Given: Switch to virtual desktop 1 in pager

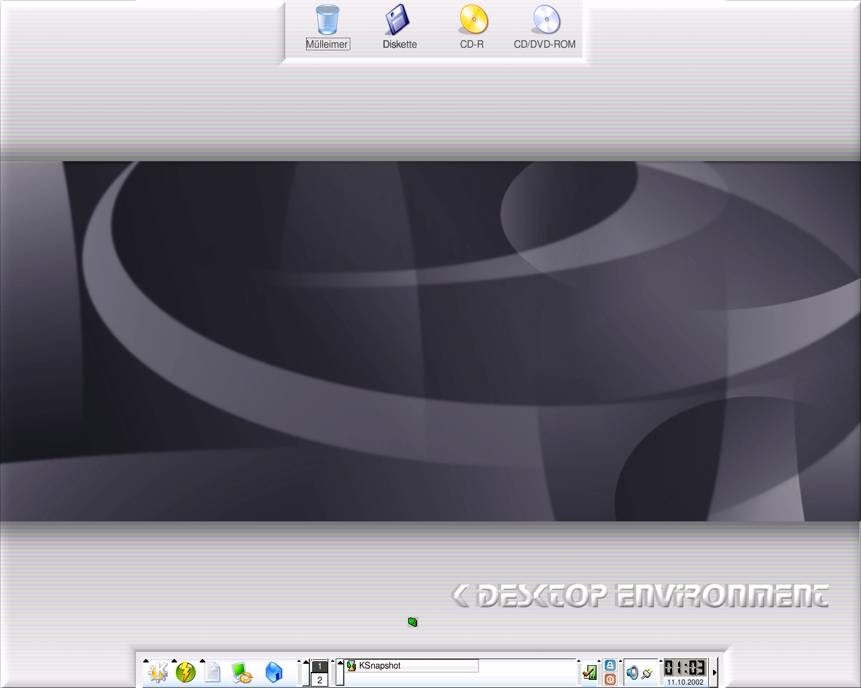Looking at the screenshot, I should point(320,666).
